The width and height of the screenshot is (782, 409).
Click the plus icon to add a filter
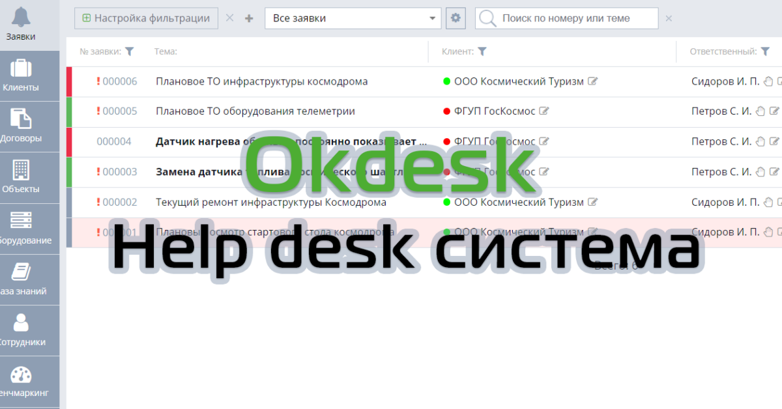pyautogui.click(x=248, y=18)
